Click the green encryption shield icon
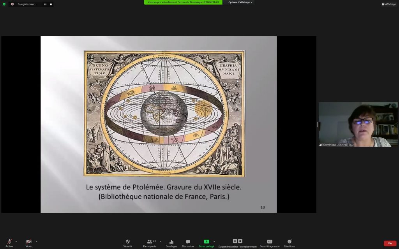The height and width of the screenshot is (249, 399). 4,4
